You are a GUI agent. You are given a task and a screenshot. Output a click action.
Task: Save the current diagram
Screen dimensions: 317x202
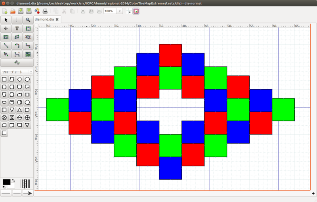click(21, 11)
